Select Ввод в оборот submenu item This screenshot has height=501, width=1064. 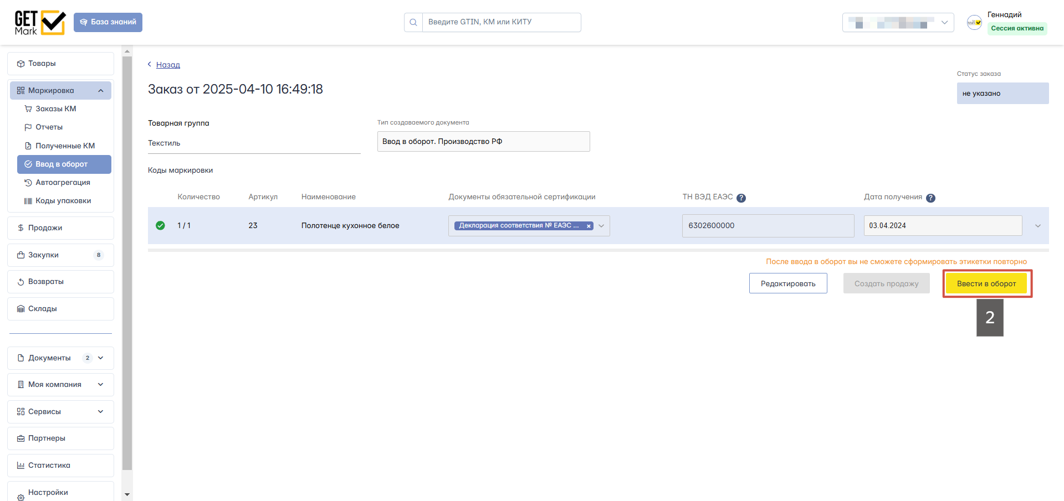coord(64,164)
